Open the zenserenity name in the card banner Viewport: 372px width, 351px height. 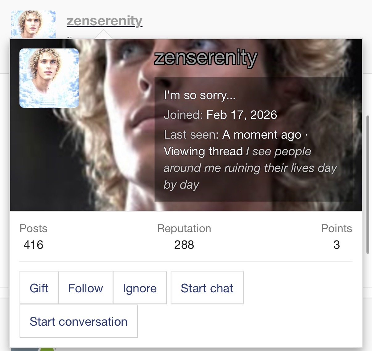coord(205,58)
